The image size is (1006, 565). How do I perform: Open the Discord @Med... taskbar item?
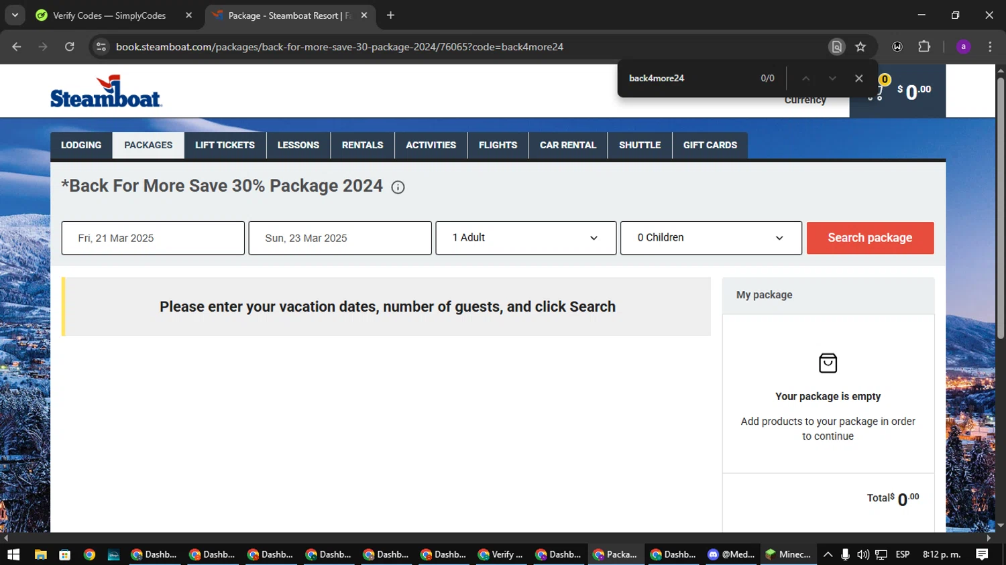[731, 554]
